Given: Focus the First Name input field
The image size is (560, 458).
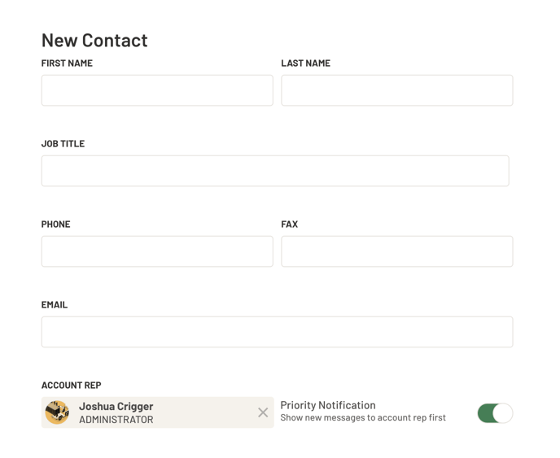Looking at the screenshot, I should pos(157,90).
